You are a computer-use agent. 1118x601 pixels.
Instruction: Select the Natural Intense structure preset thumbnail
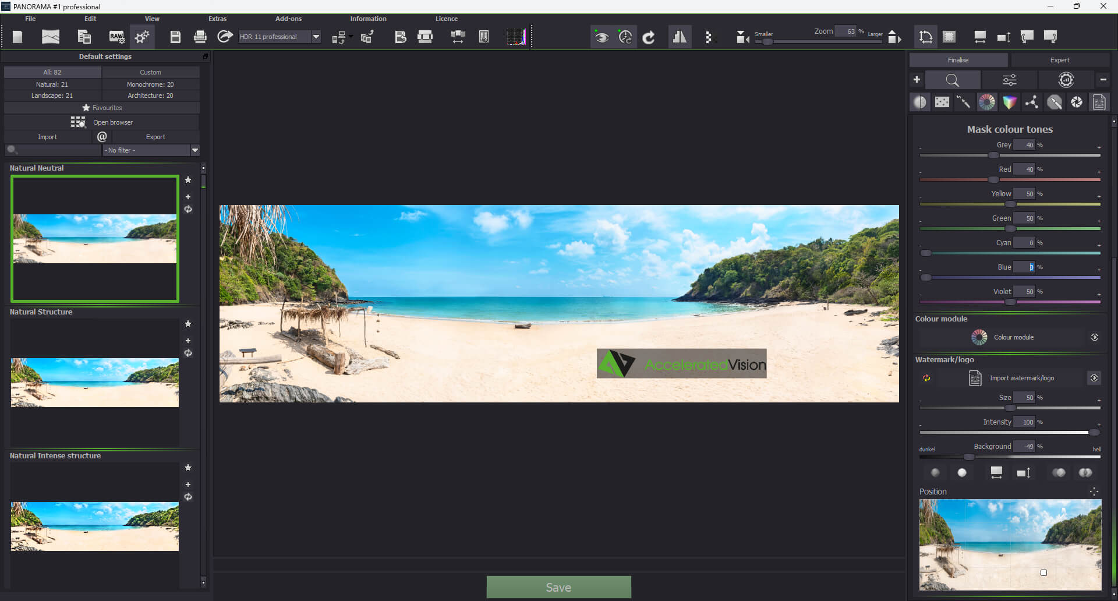point(95,526)
